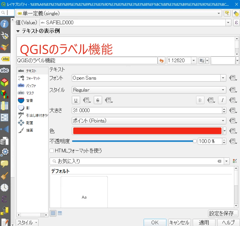Open the Diagrams chart icon
The width and height of the screenshot is (240, 226).
pos(5,94)
